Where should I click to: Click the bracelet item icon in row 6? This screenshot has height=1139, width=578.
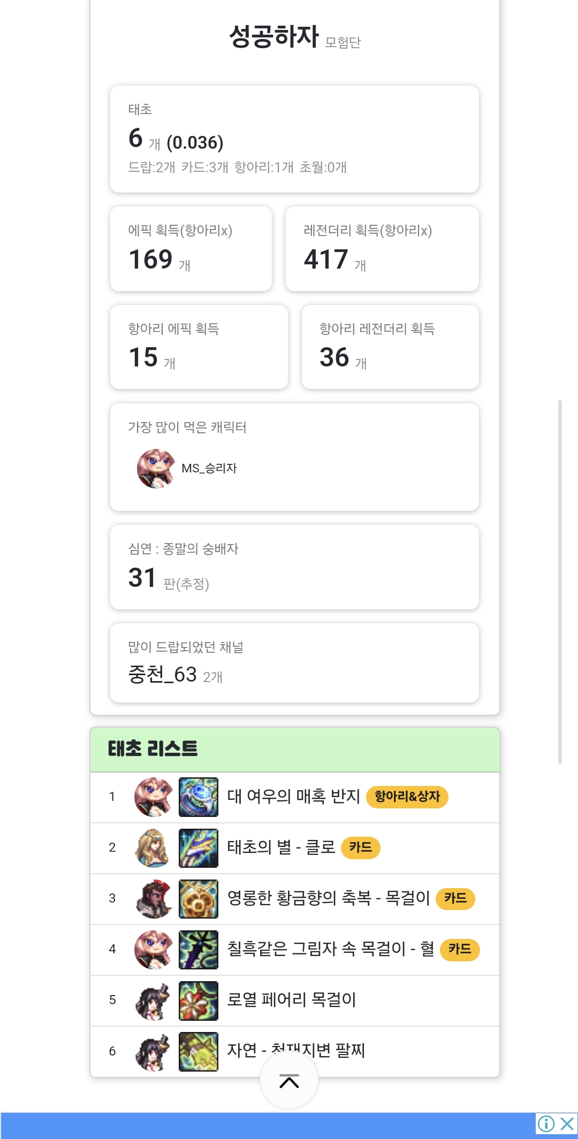(x=199, y=1051)
